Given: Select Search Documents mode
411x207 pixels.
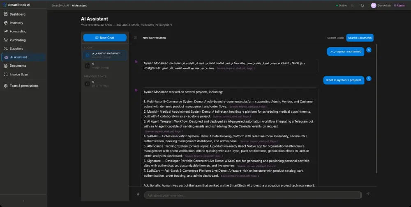Looking at the screenshot, I should pyautogui.click(x=360, y=38).
